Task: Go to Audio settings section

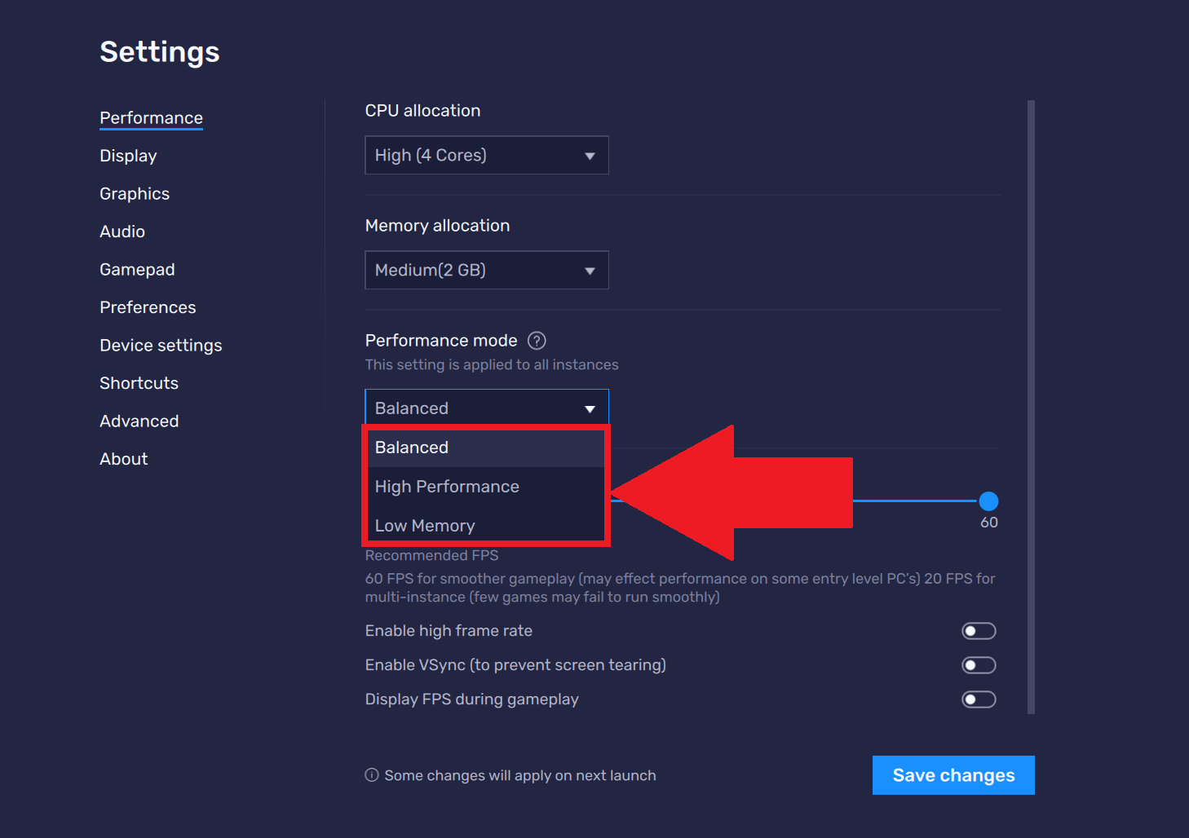Action: point(122,232)
